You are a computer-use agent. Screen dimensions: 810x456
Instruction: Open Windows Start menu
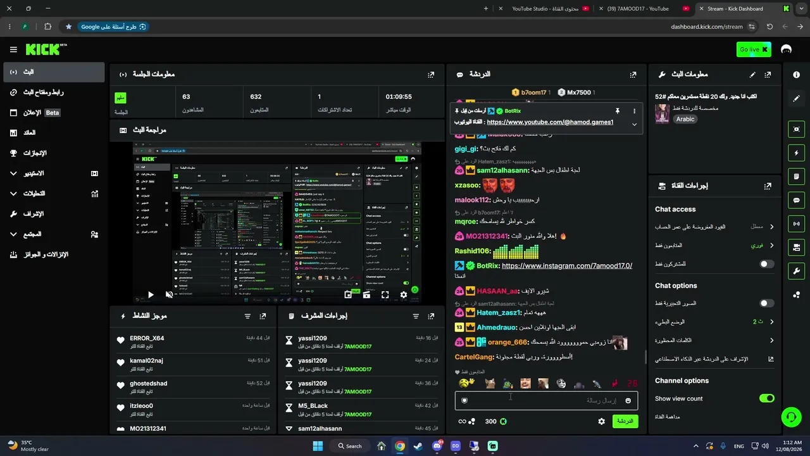318,446
